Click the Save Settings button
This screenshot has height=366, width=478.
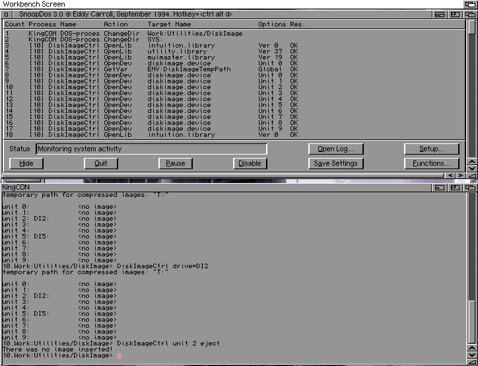tap(335, 163)
